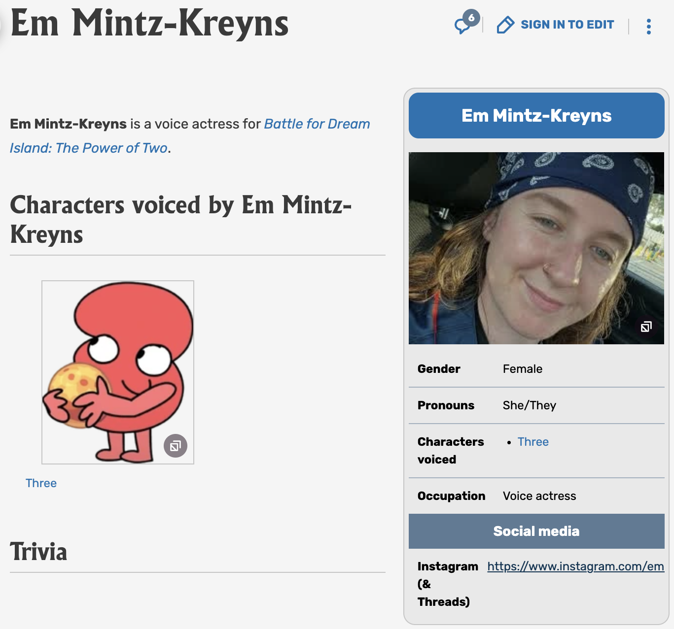Viewport: 674px width, 629px height.
Task: Click the Voice actress occupation value
Action: [x=539, y=496]
